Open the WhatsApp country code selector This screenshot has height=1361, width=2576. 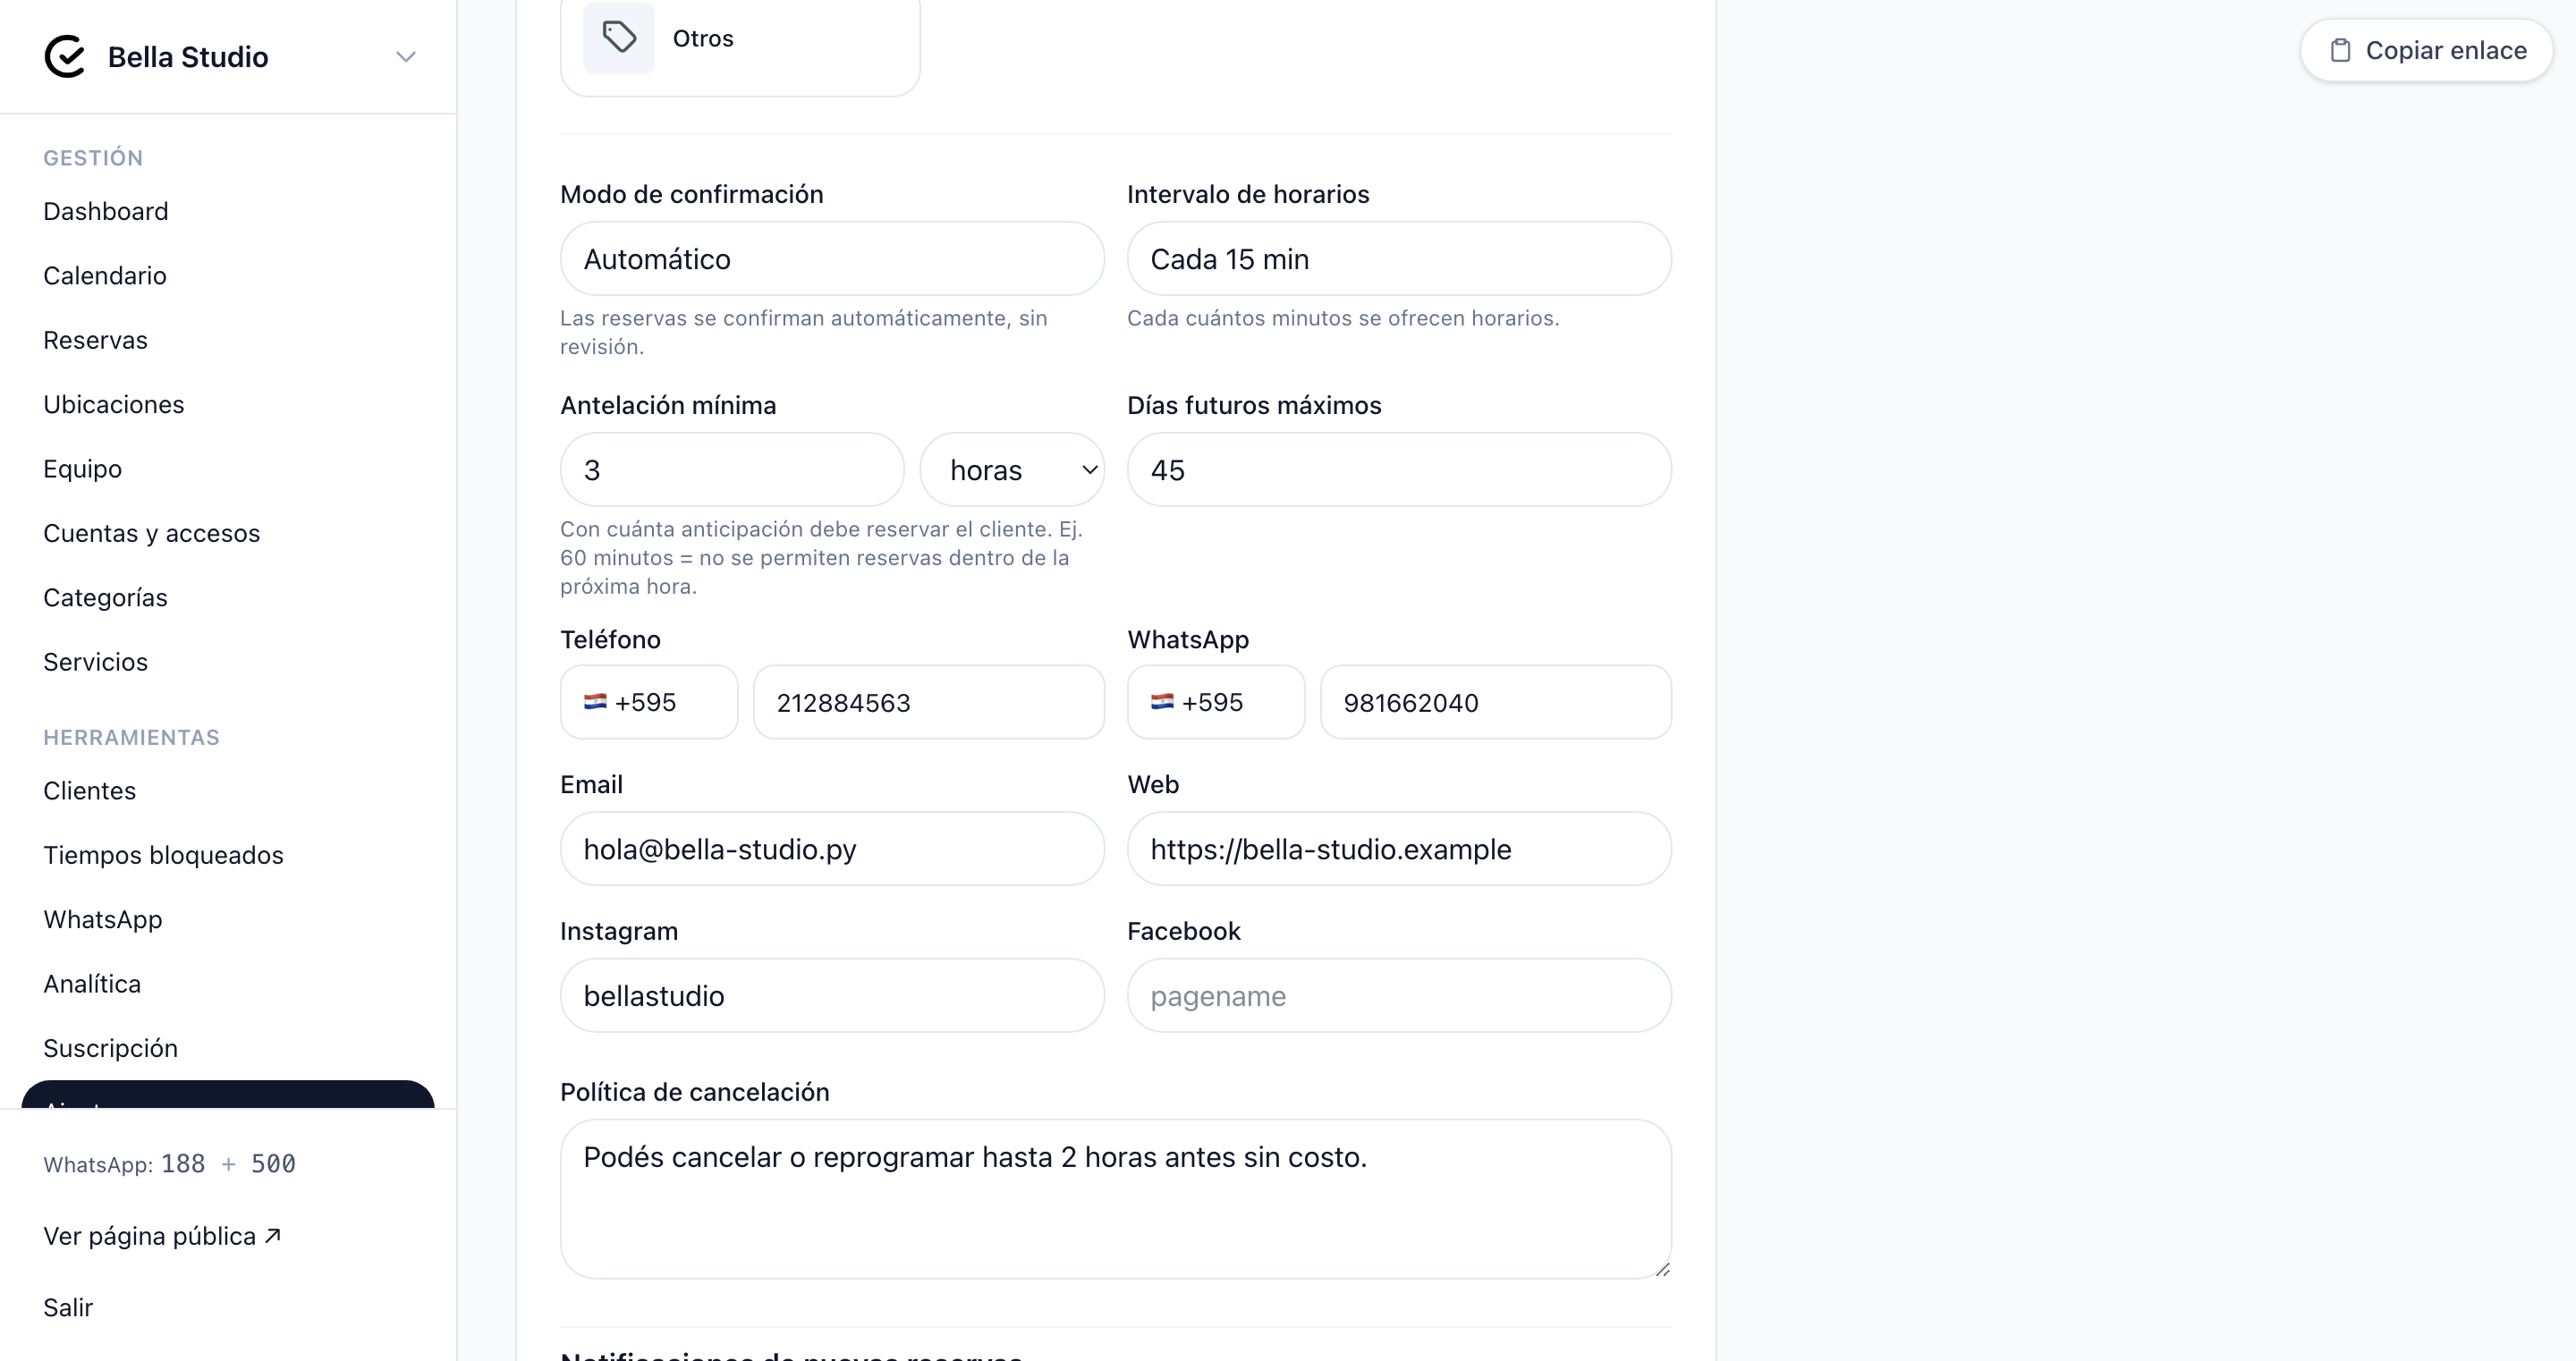1216,702
